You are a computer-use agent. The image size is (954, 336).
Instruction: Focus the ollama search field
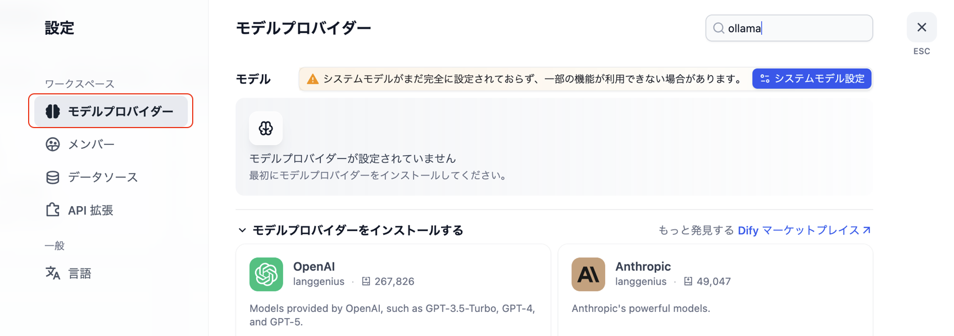point(789,28)
